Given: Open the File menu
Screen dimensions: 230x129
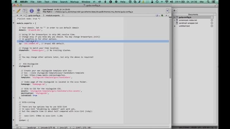Looking at the screenshot, I should coord(32,2).
